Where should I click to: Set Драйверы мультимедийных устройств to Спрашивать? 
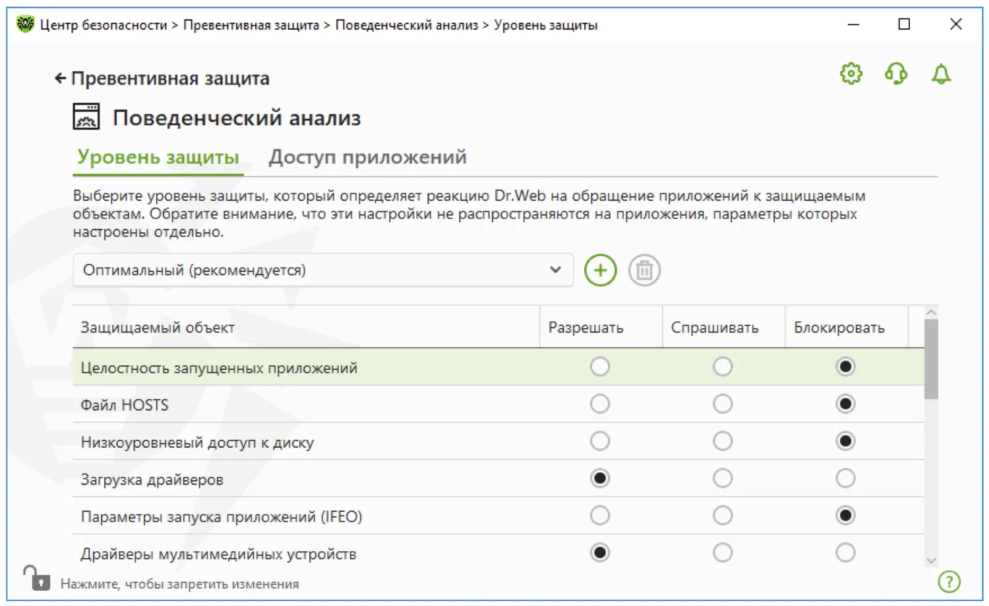(723, 553)
